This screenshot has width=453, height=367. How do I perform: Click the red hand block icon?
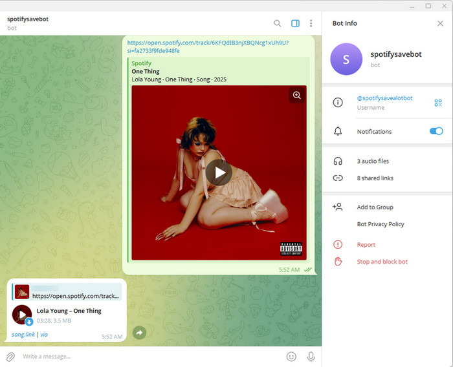tap(338, 262)
